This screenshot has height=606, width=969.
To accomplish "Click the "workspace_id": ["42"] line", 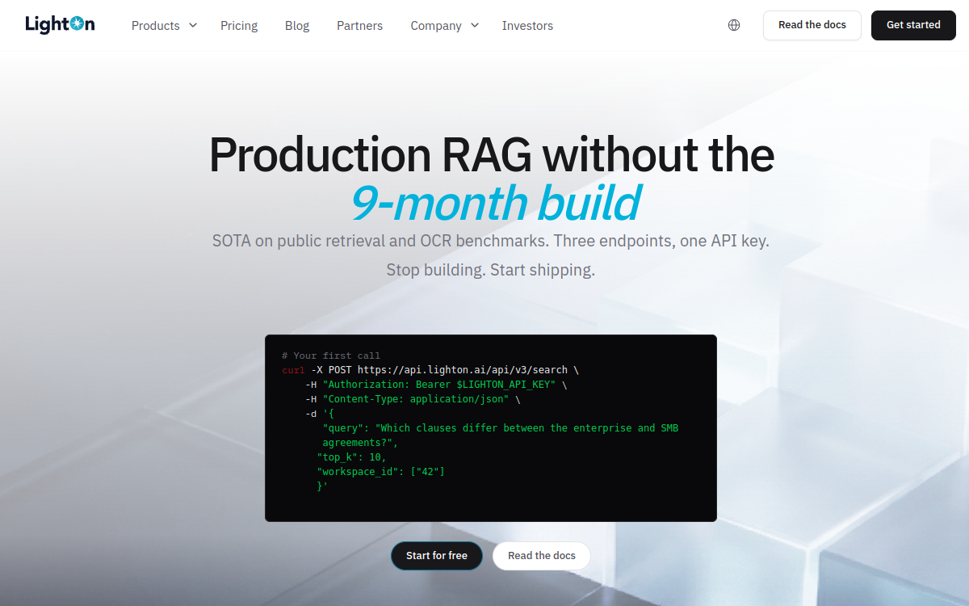I will point(380,472).
